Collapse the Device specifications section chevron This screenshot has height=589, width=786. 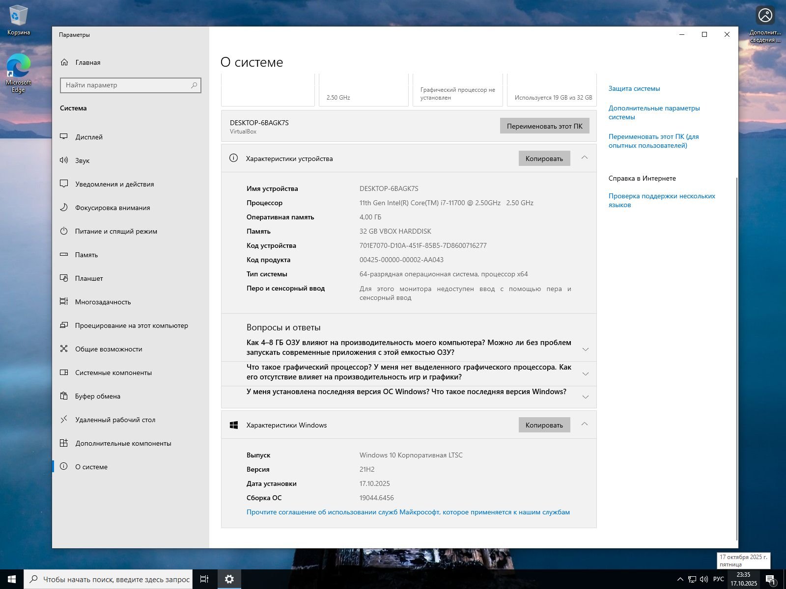pos(585,158)
